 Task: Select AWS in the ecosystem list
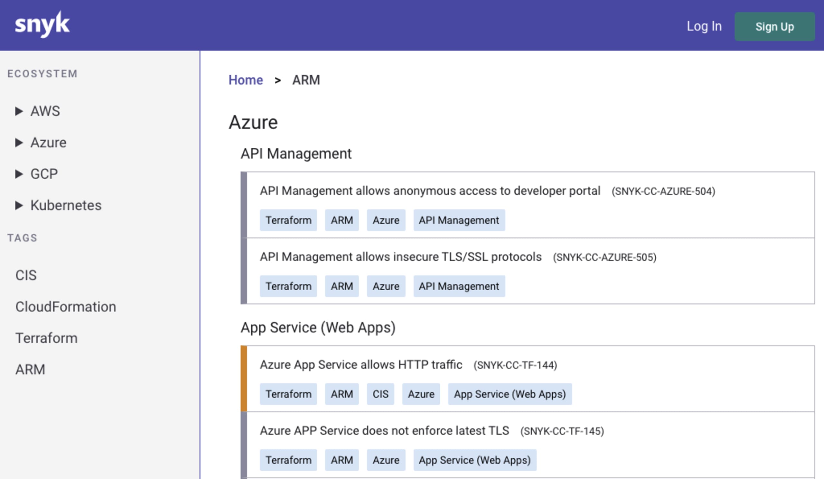click(x=45, y=111)
